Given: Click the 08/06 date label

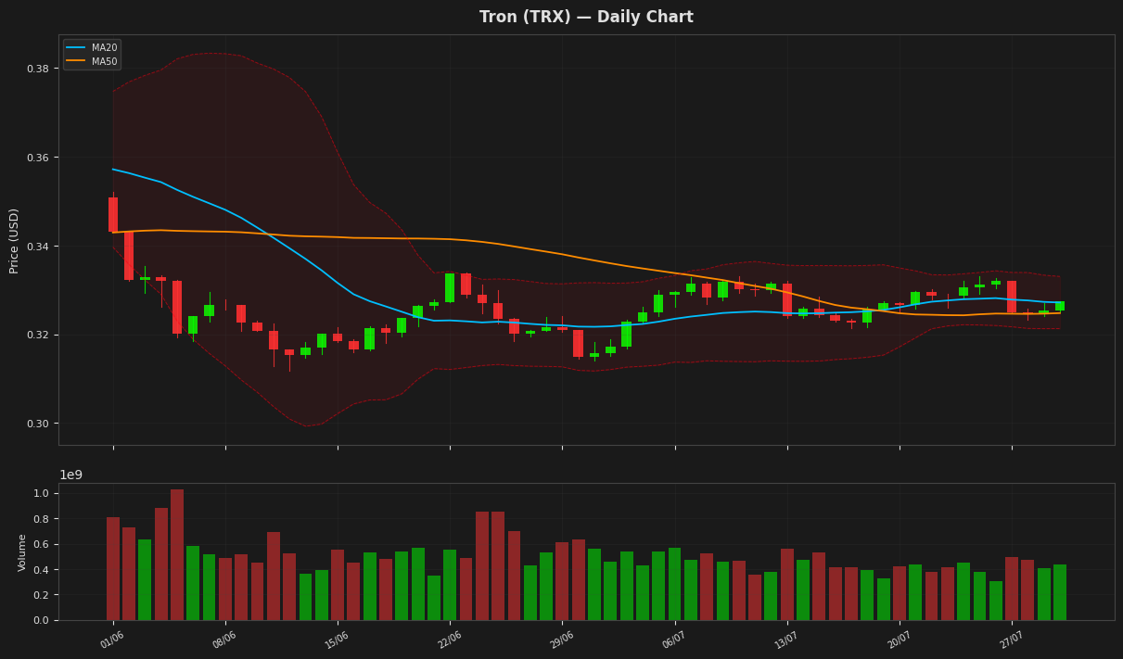Looking at the screenshot, I should 224,640.
